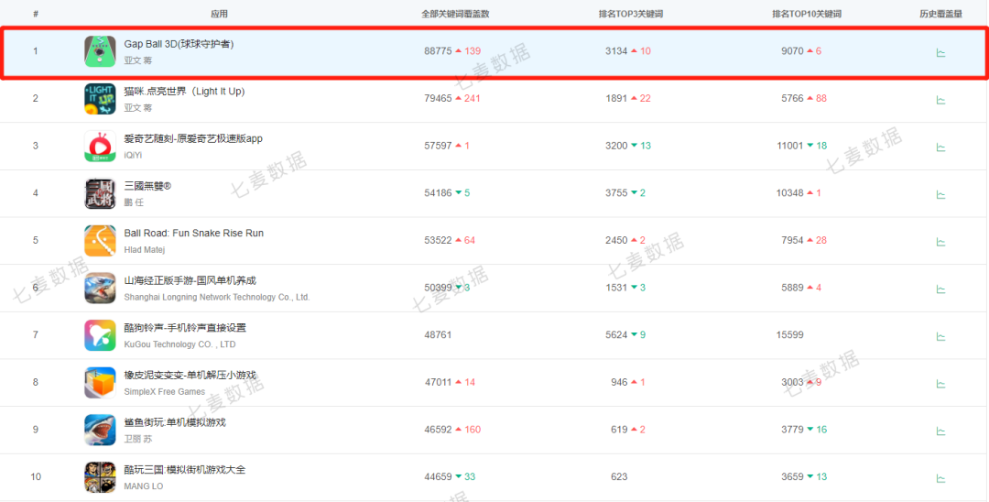Screen dimensions: 989x502
Task: Open the 三國無雙® title link
Action: (147, 186)
